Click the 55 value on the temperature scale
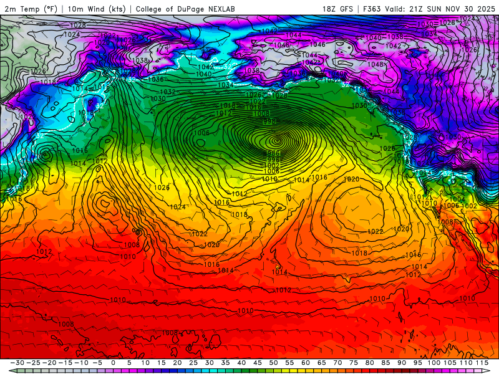Viewport: 499px width, 374px height. [289, 363]
